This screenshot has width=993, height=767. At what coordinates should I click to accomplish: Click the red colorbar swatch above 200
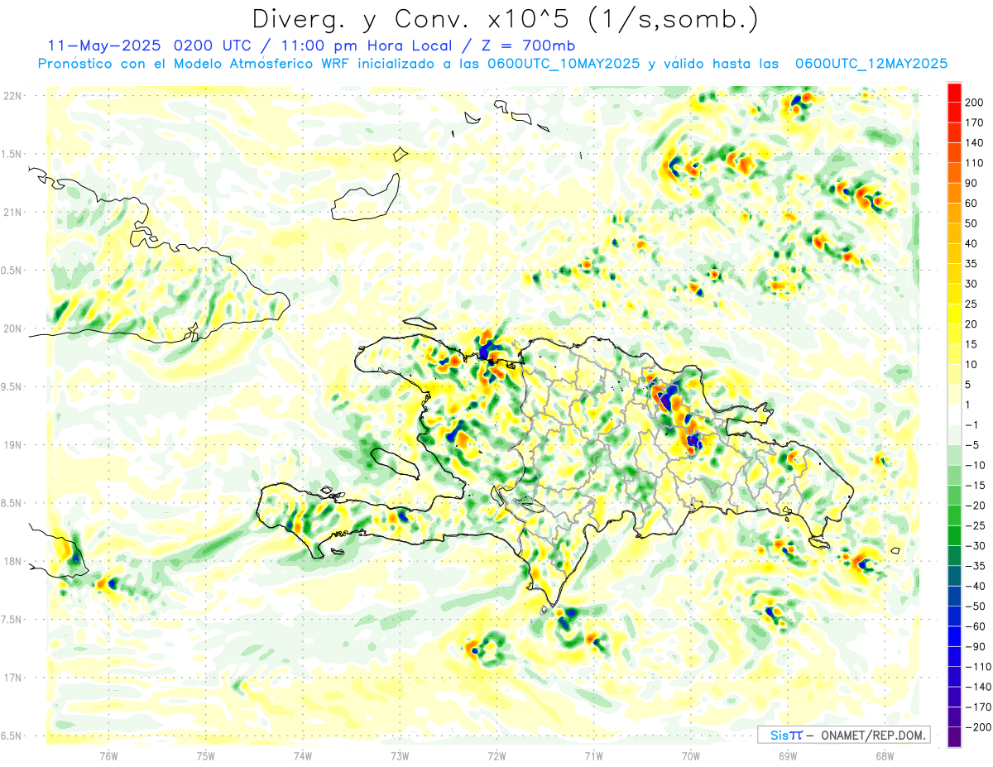[954, 93]
